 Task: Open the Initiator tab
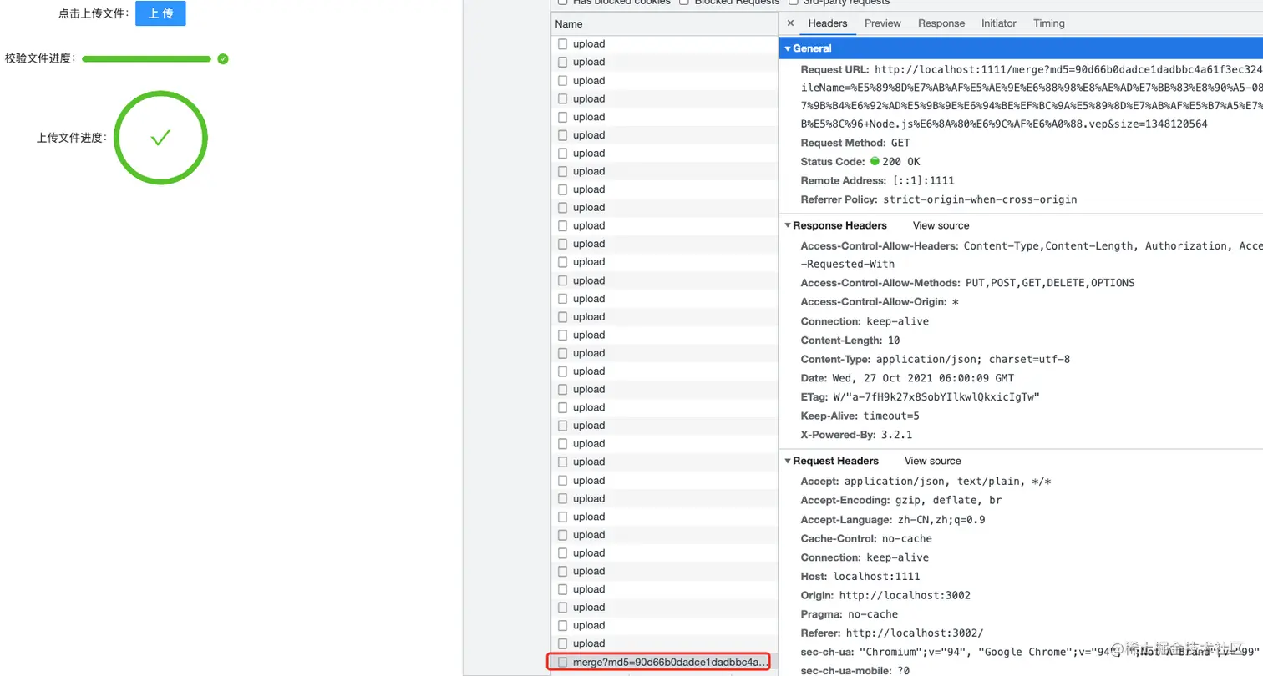coord(999,23)
